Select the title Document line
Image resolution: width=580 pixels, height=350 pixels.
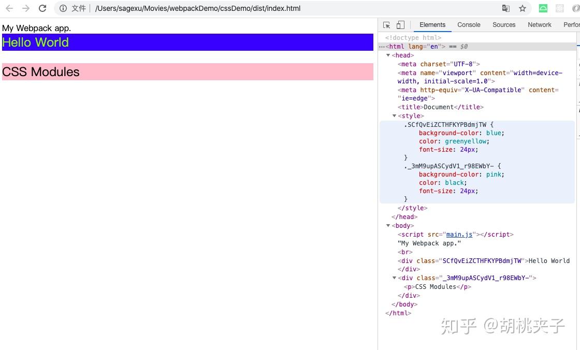441,107
